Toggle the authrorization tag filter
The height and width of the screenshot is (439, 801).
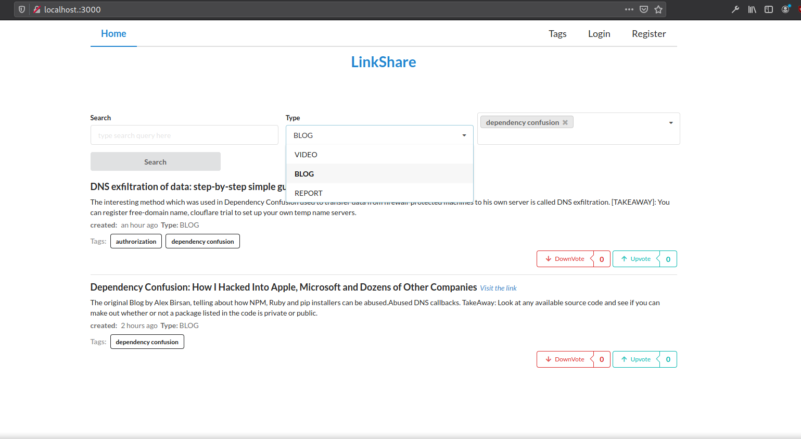tap(136, 241)
